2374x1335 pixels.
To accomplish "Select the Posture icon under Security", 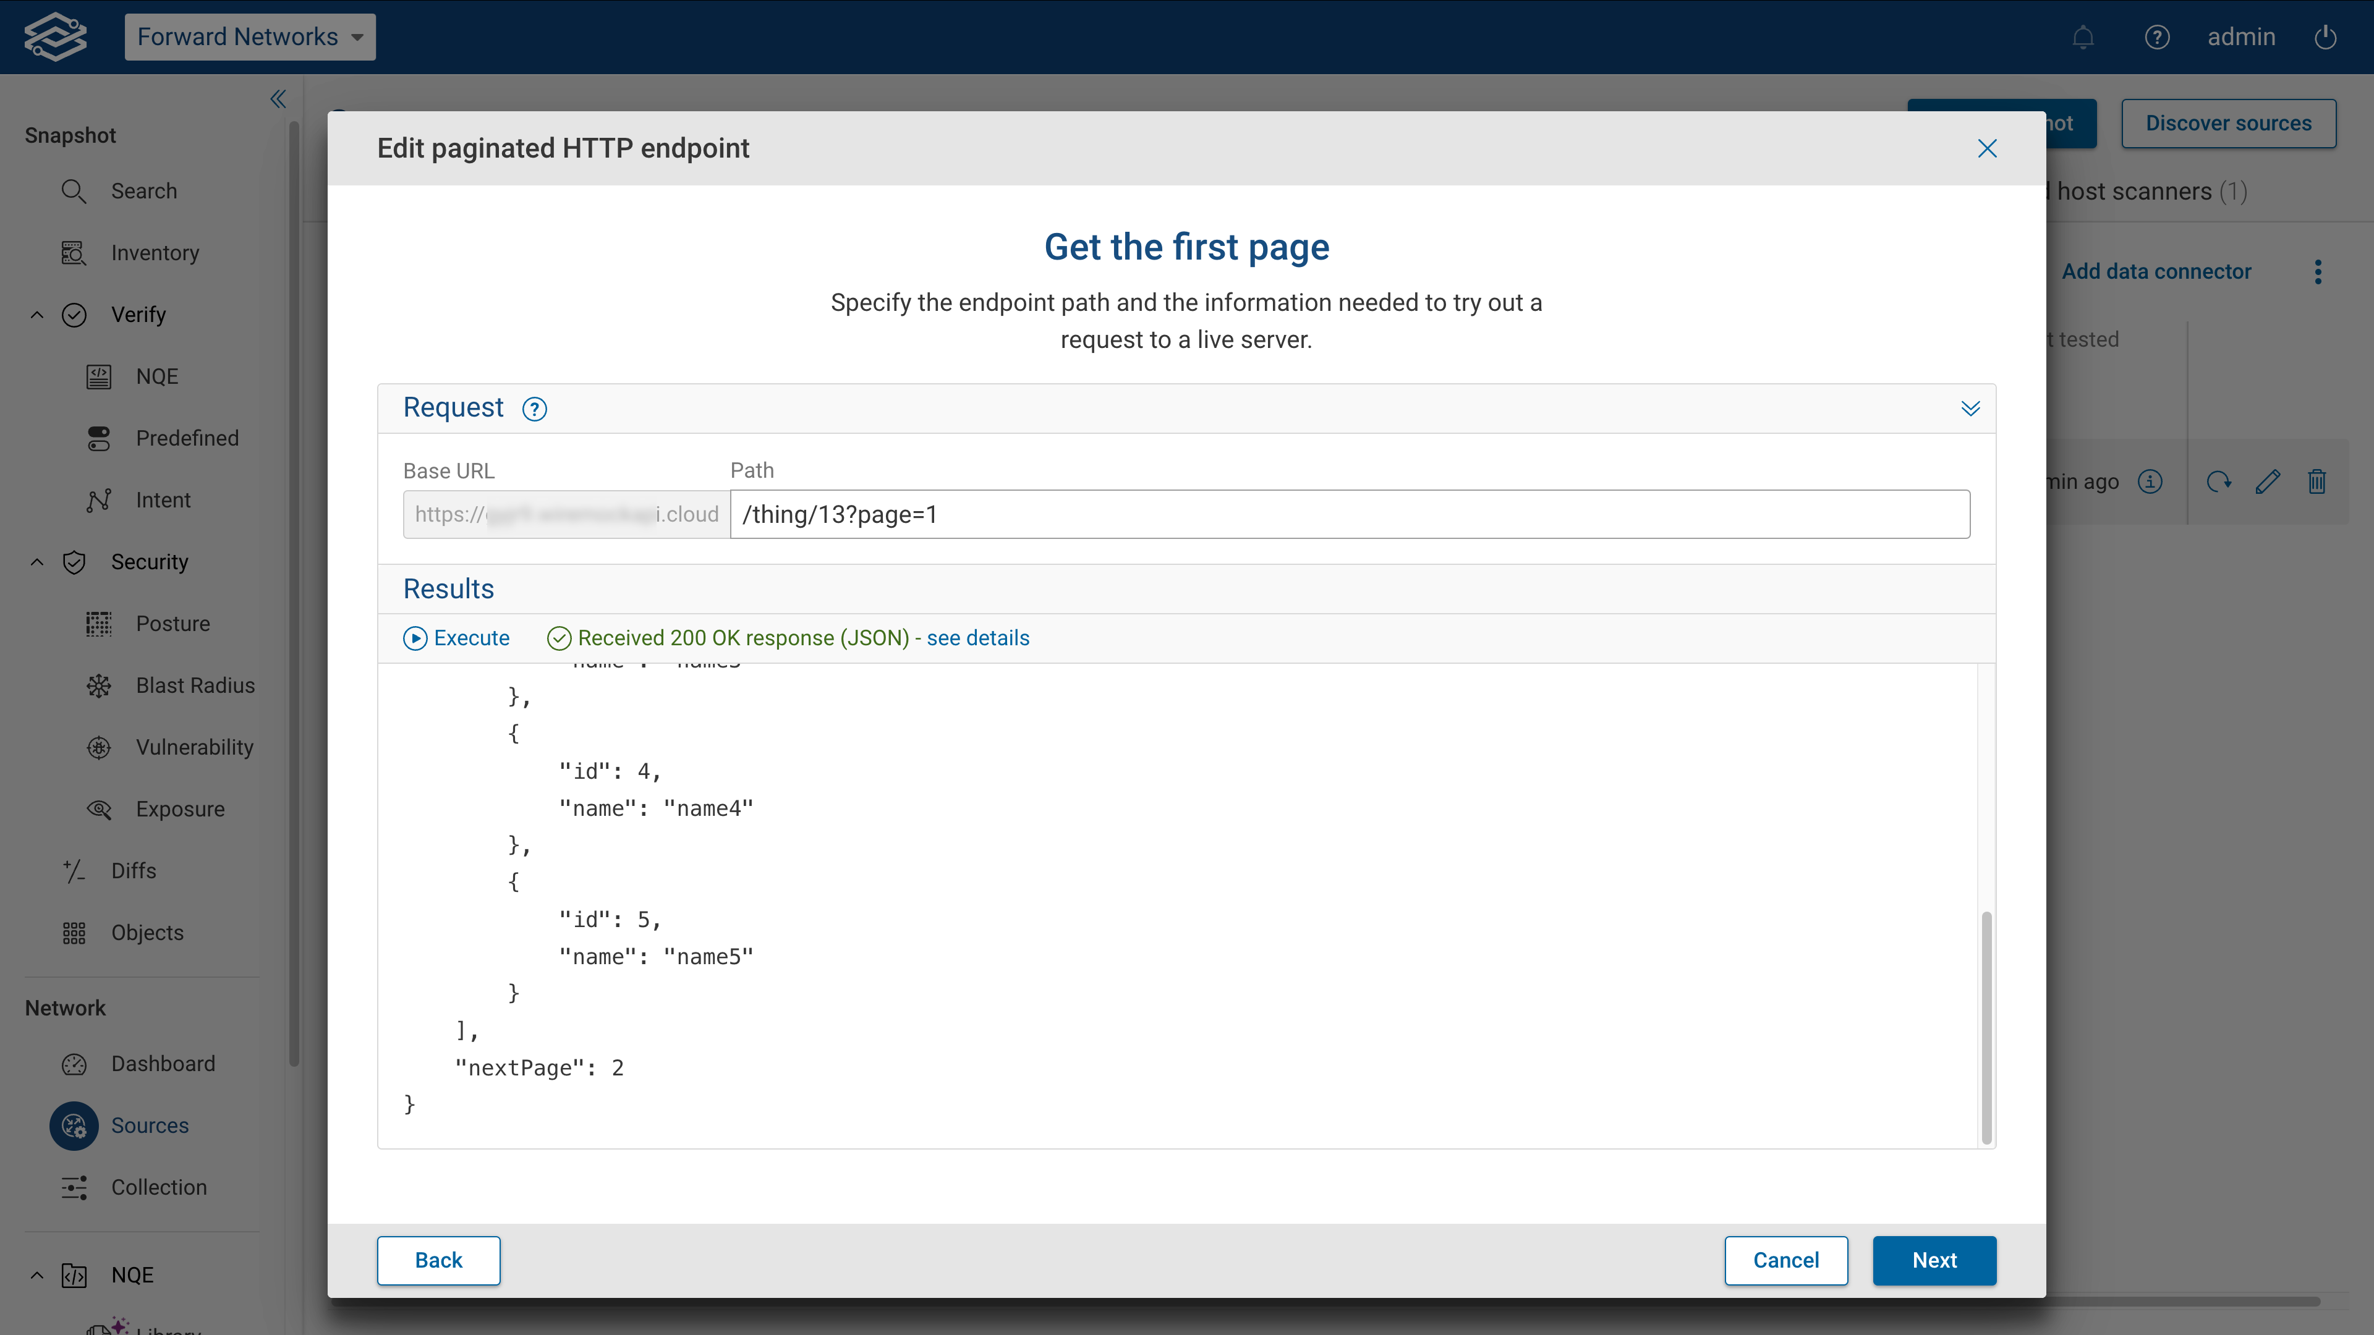I will tap(99, 624).
